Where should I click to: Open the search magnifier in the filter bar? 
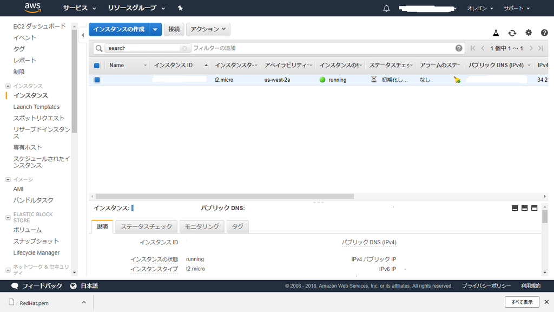coord(99,48)
